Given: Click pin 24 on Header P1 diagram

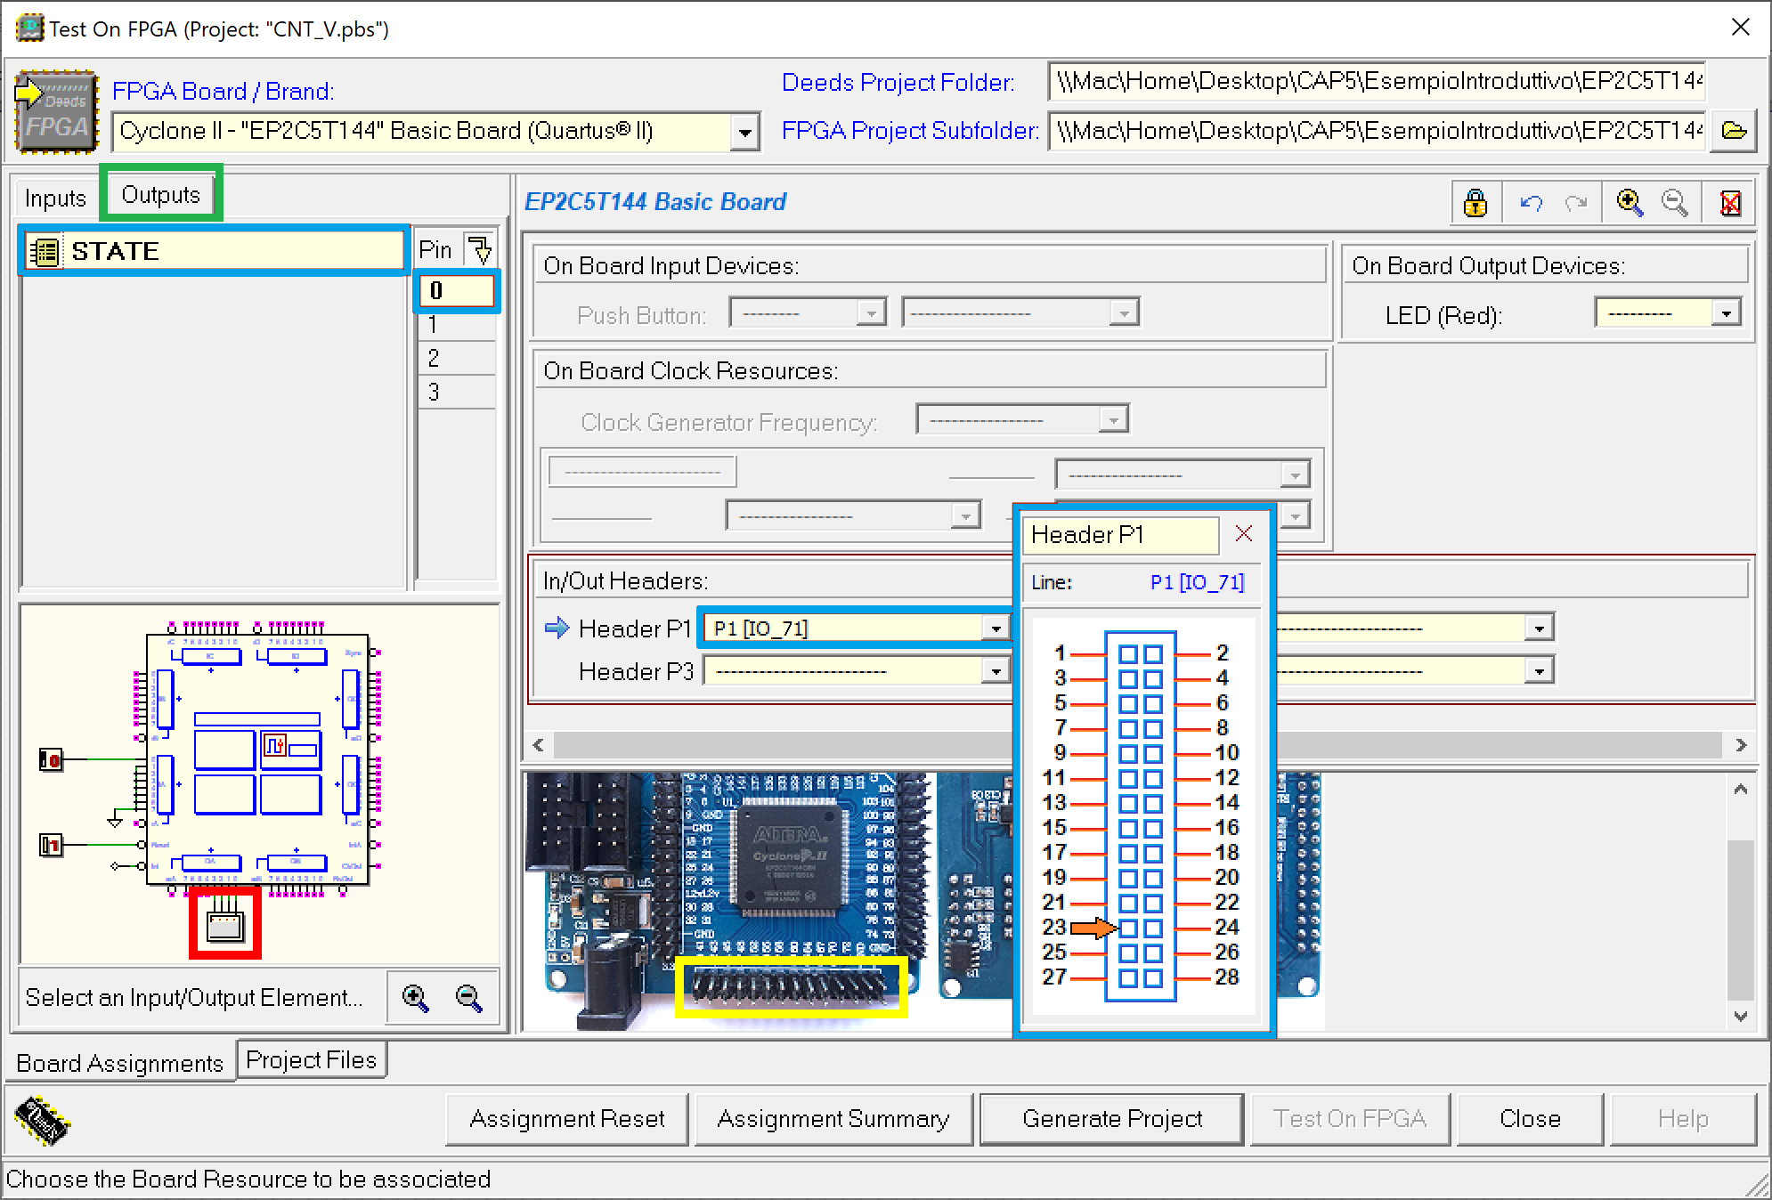Looking at the screenshot, I should (1153, 928).
